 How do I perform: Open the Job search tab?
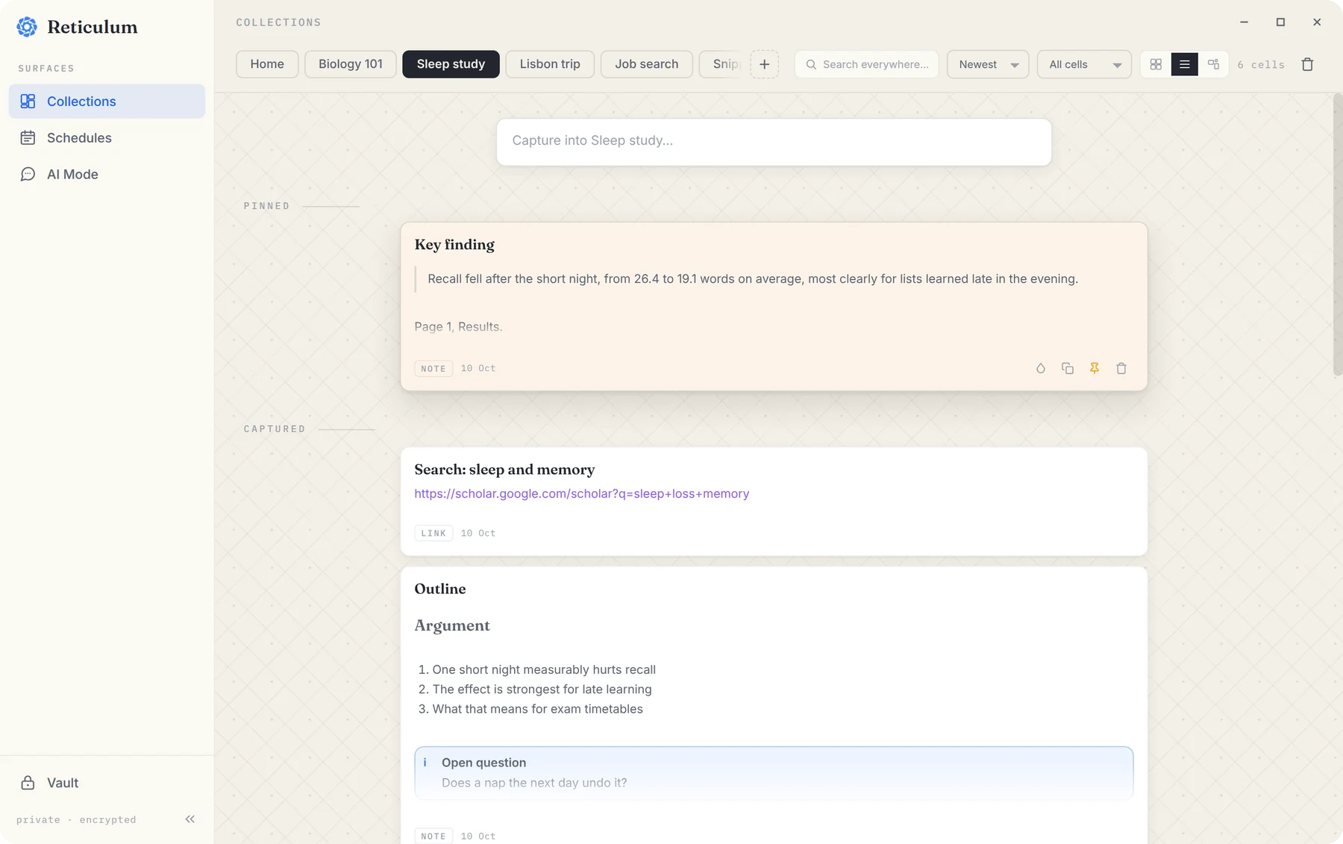click(x=647, y=64)
